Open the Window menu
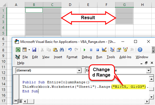155x105 pixels. coord(142,57)
